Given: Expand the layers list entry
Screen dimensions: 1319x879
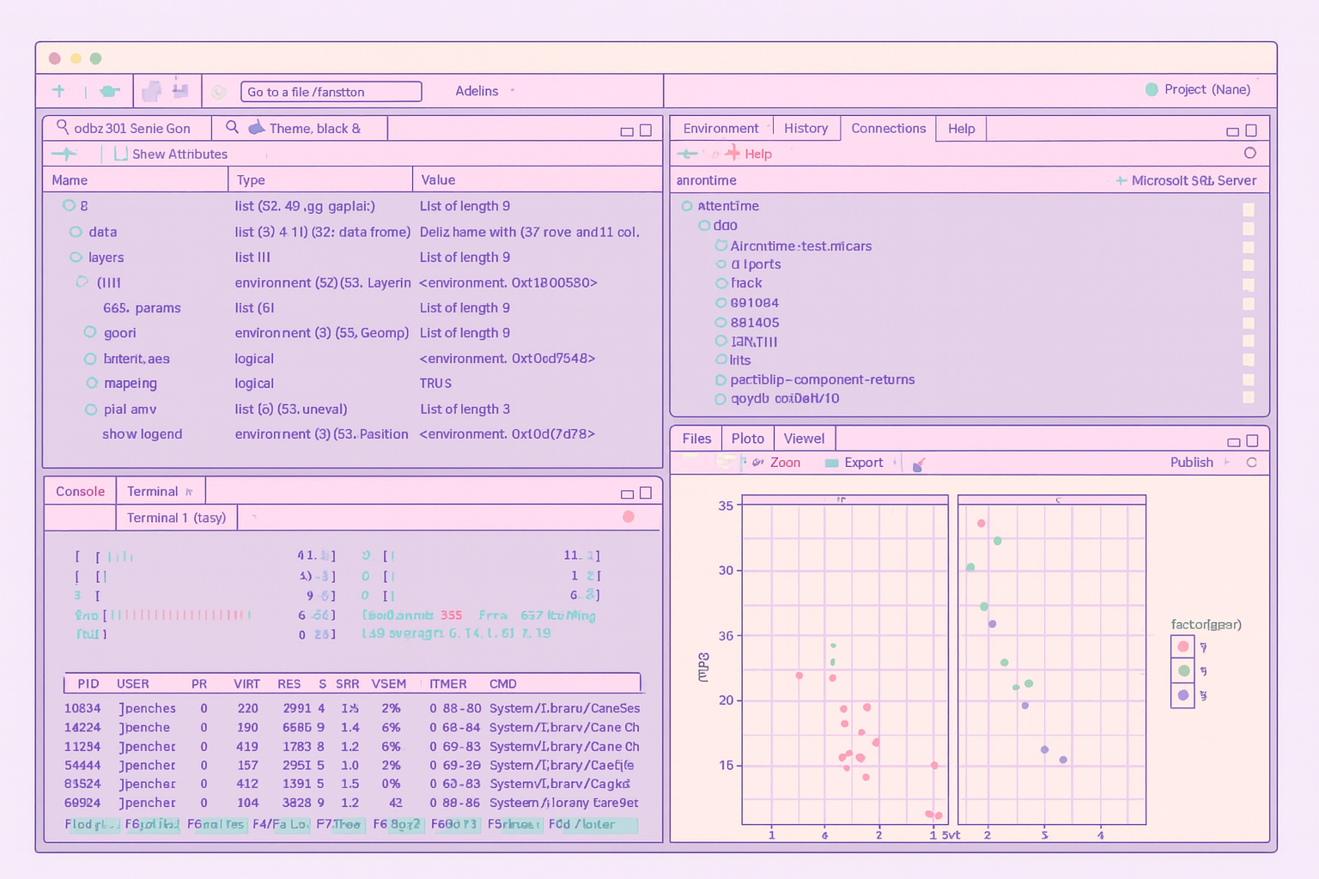Looking at the screenshot, I should pos(76,258).
